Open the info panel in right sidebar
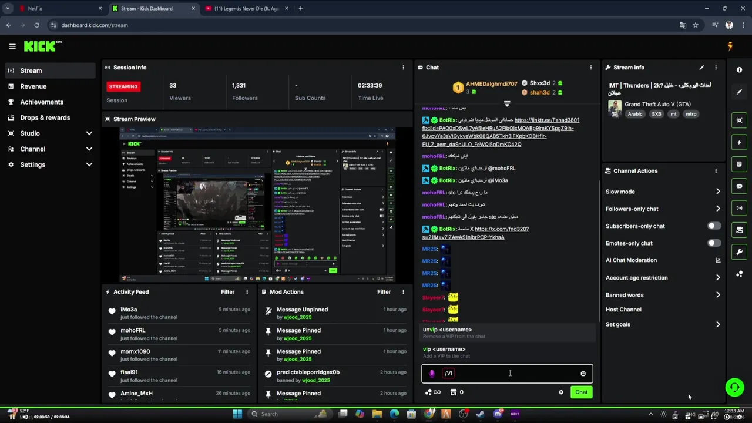752x423 pixels. click(739, 69)
